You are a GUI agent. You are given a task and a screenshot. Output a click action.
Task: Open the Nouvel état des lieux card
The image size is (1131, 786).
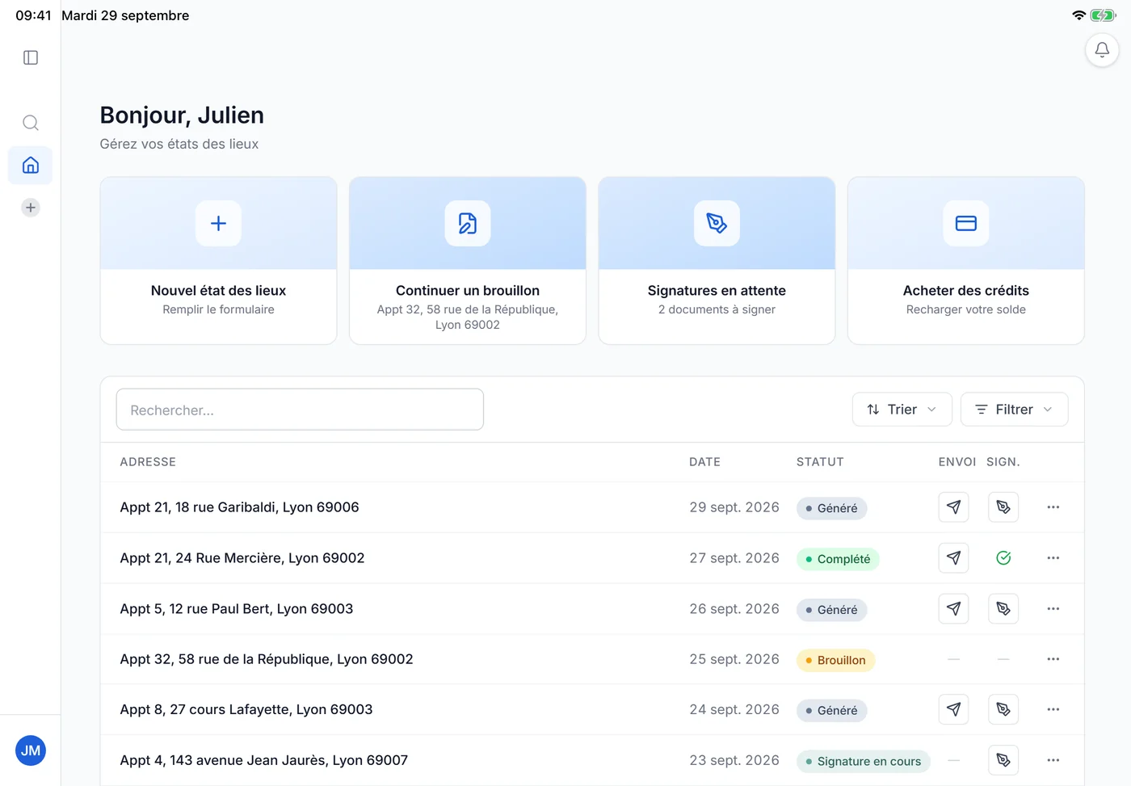coord(218,261)
